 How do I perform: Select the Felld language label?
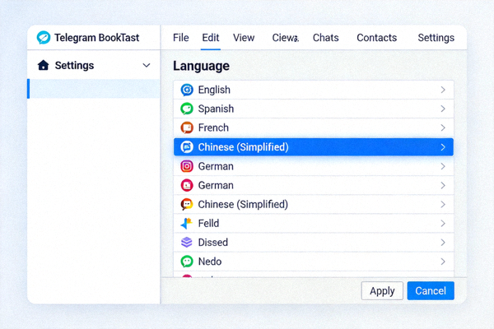pos(208,223)
